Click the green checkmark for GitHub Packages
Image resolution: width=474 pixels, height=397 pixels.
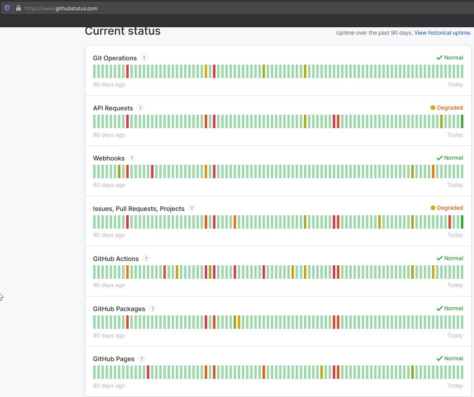click(439, 308)
